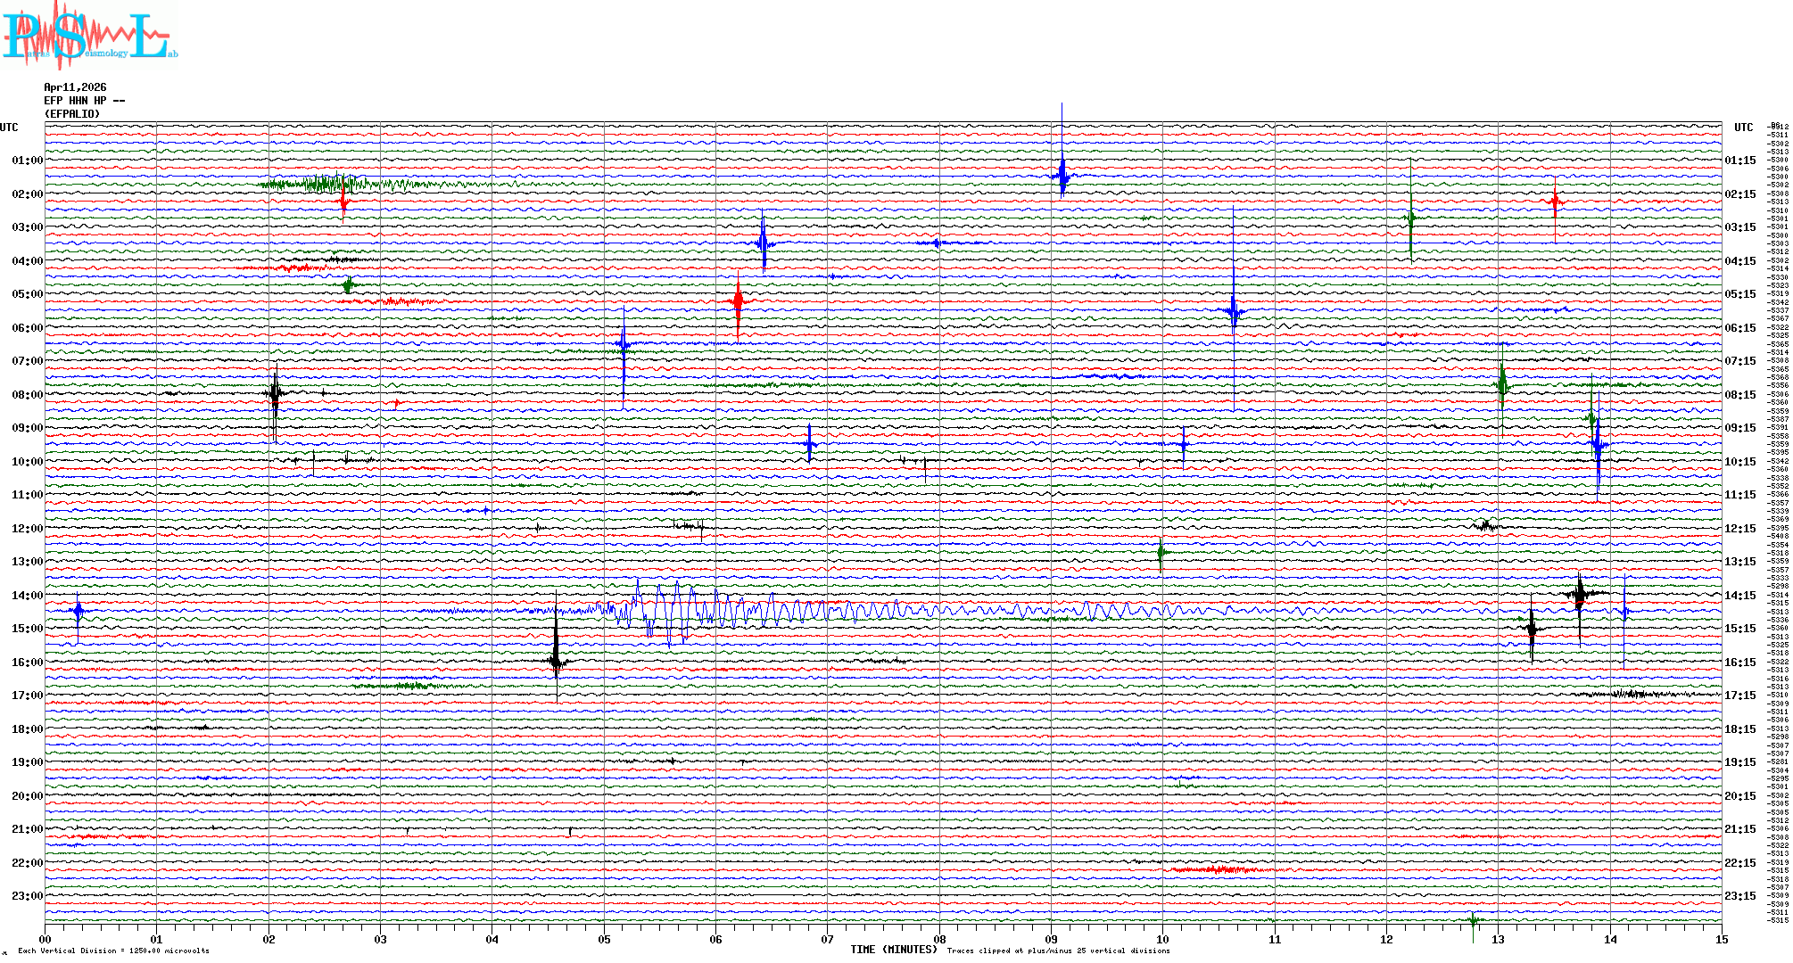Click the red spike event near minute 06

click(x=738, y=301)
